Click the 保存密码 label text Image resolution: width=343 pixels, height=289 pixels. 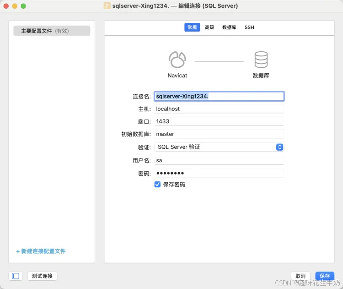coord(174,185)
